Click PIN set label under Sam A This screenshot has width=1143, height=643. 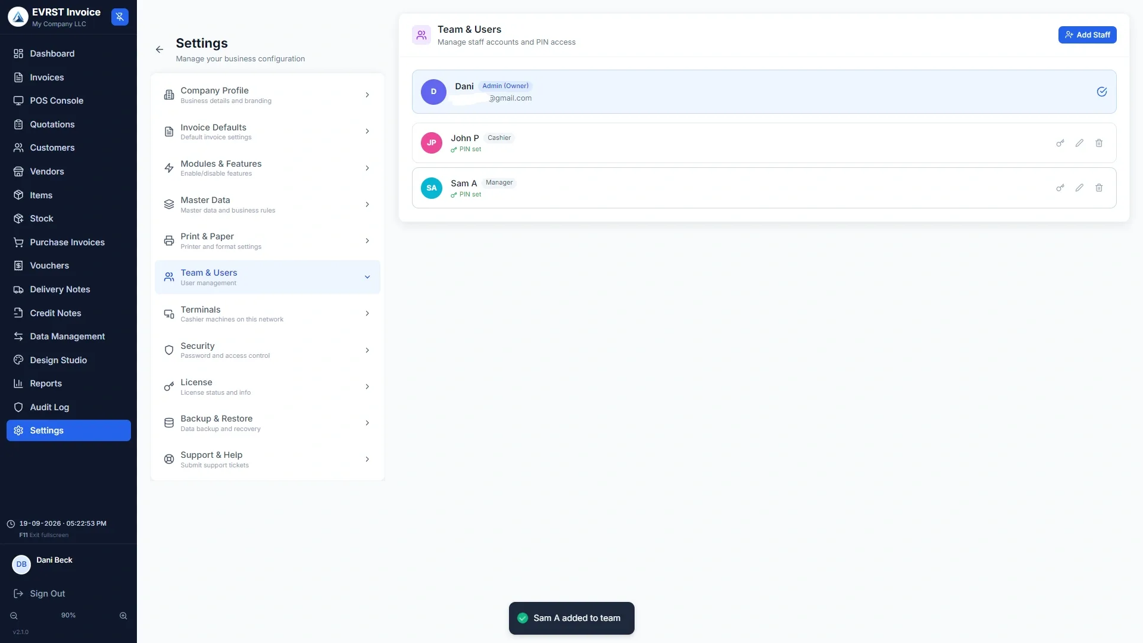point(470,195)
